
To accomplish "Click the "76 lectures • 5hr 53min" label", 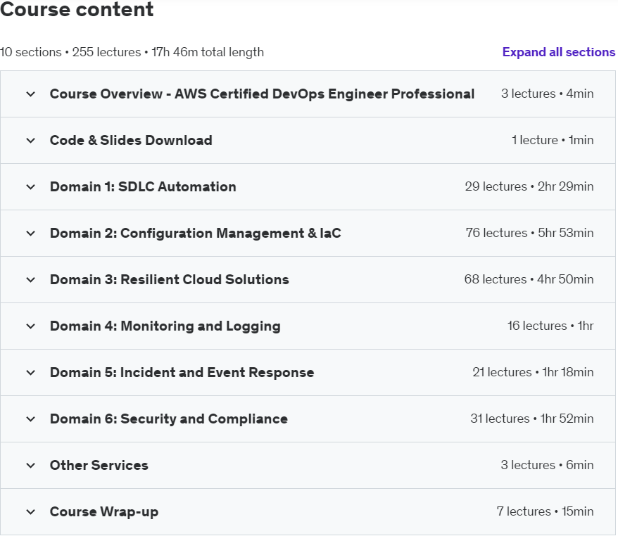I will click(x=529, y=234).
